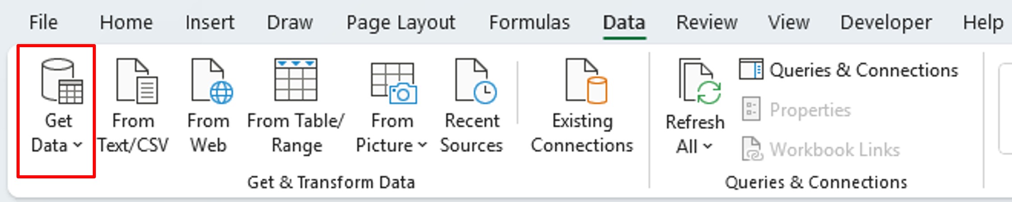Open Recent Sources clock icon

pyautogui.click(x=475, y=81)
